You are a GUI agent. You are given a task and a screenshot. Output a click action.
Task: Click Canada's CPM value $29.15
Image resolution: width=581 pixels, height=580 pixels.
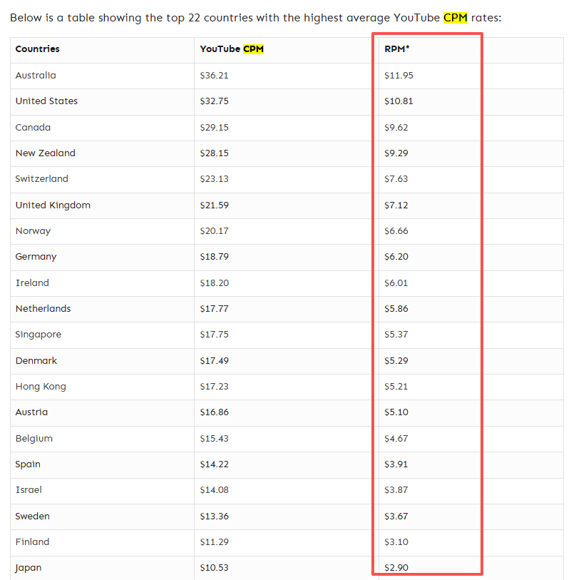tap(214, 128)
